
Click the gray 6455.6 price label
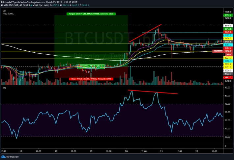[228, 41]
